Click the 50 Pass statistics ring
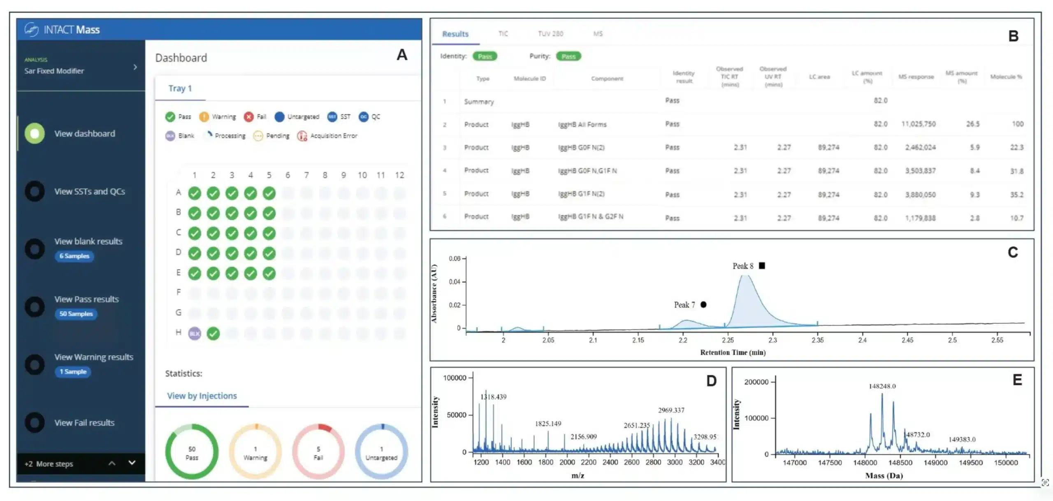 point(192,452)
